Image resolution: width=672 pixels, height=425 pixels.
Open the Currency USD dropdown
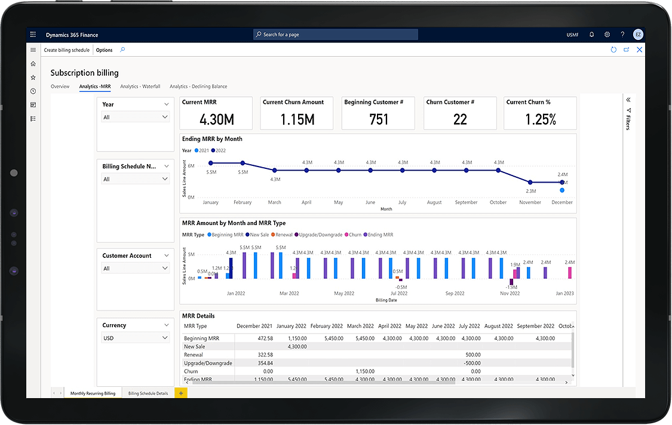coord(136,338)
